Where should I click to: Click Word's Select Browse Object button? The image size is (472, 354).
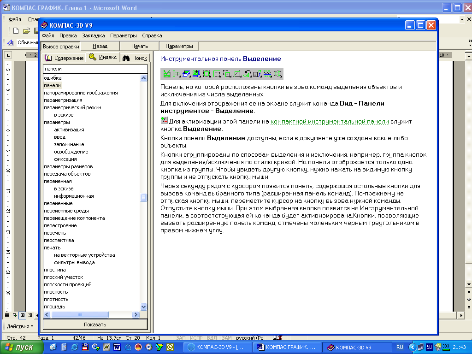[x=469, y=300]
